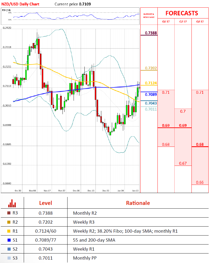Screen dimensions: 211x263
Task: Click the 0.7388 resistance label beside the chart
Action: [151, 33]
